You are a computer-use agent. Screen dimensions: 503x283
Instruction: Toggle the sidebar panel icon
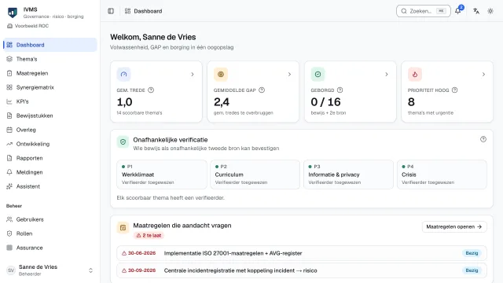click(111, 11)
